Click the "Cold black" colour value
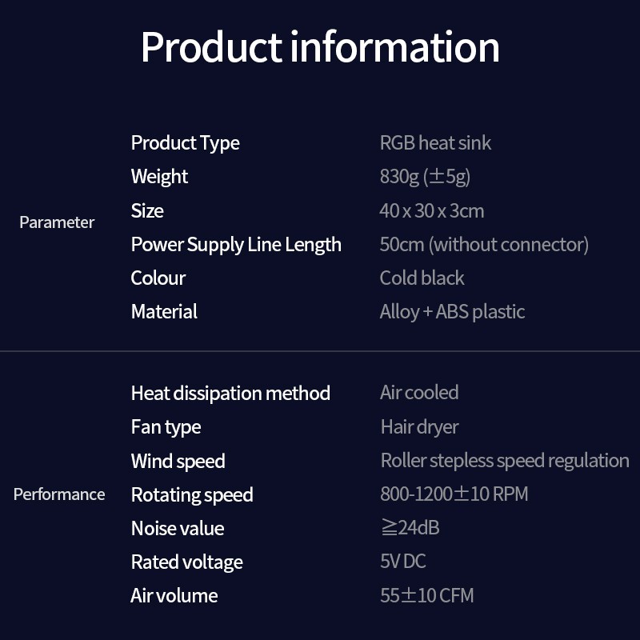640x640 pixels. [x=422, y=278]
